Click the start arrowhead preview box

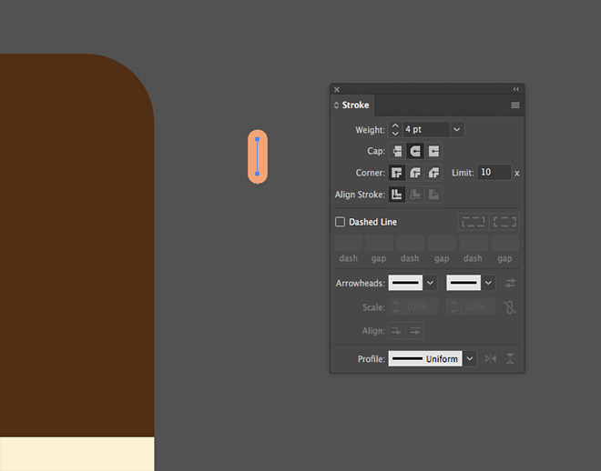[x=405, y=283]
